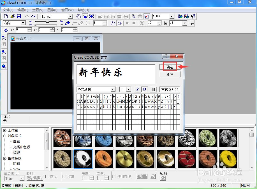The height and width of the screenshot is (189, 257).
Task: Click the add key frame plus icon
Action: tap(67, 23)
